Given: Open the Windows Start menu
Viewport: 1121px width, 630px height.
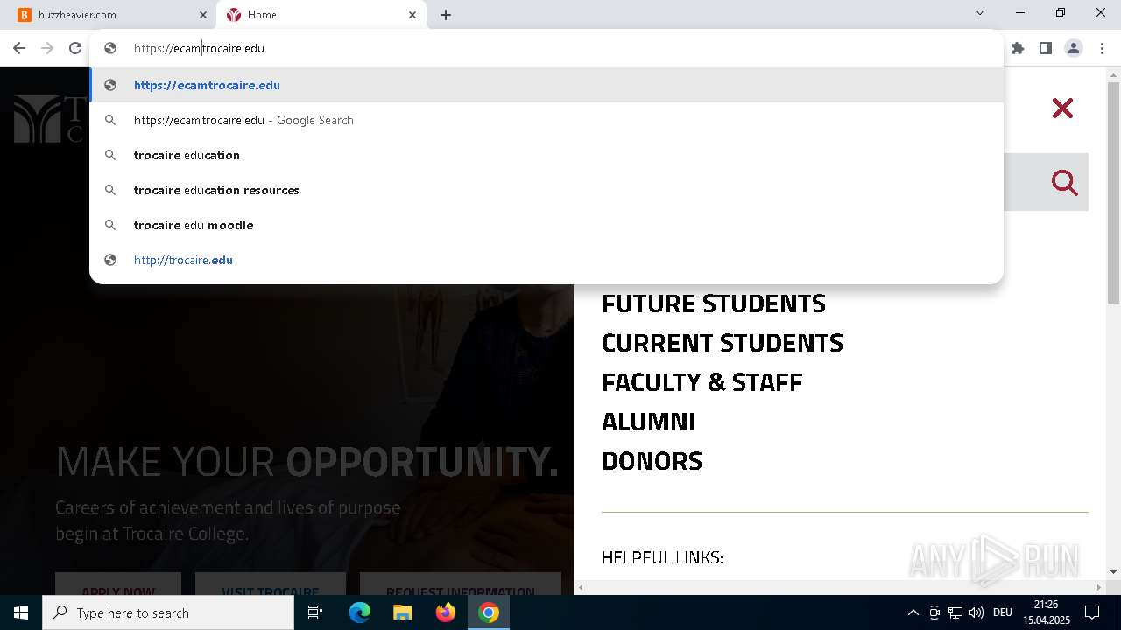Looking at the screenshot, I should click(x=21, y=612).
